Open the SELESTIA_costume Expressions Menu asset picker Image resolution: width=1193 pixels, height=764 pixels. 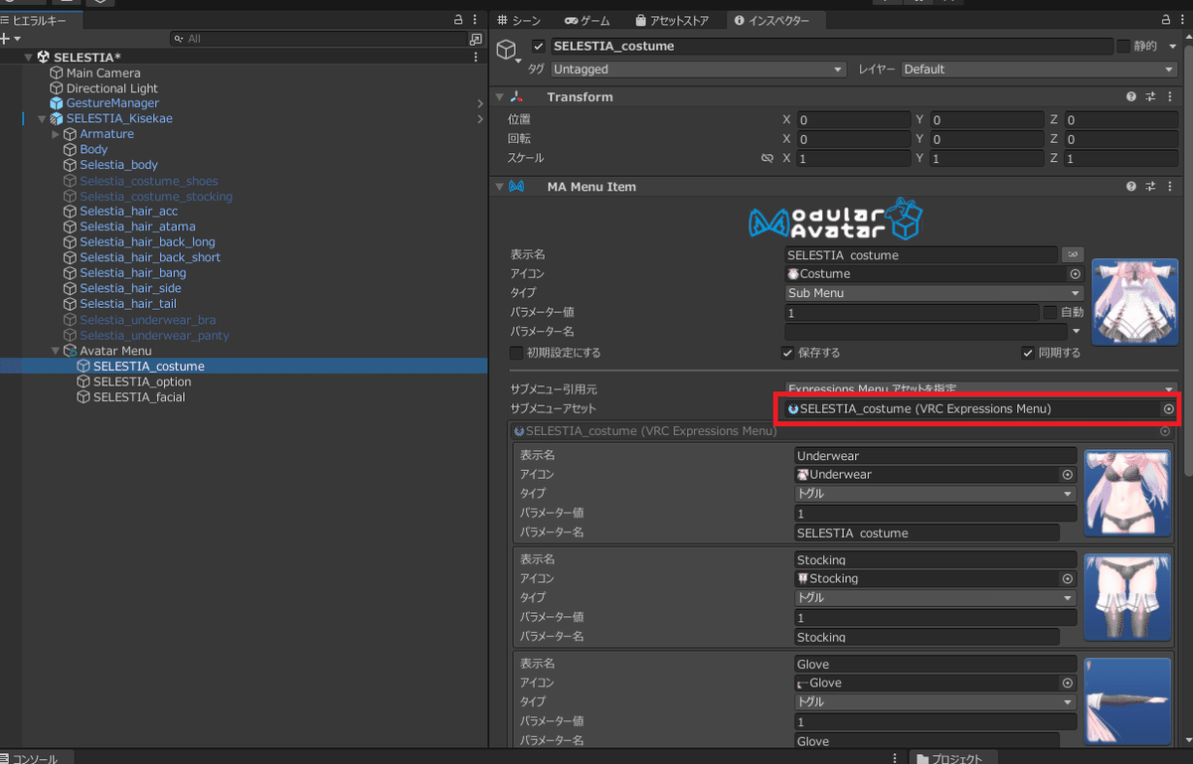[1168, 408]
